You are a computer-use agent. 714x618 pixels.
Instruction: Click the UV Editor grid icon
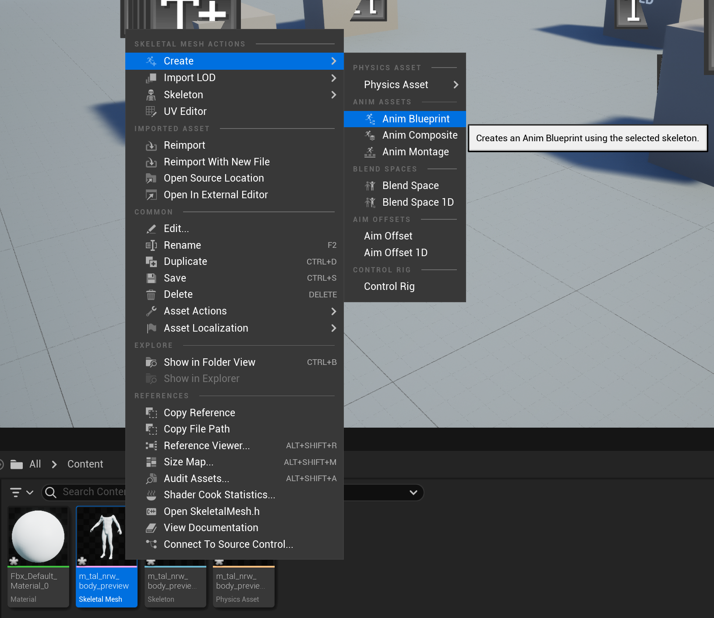coord(151,111)
